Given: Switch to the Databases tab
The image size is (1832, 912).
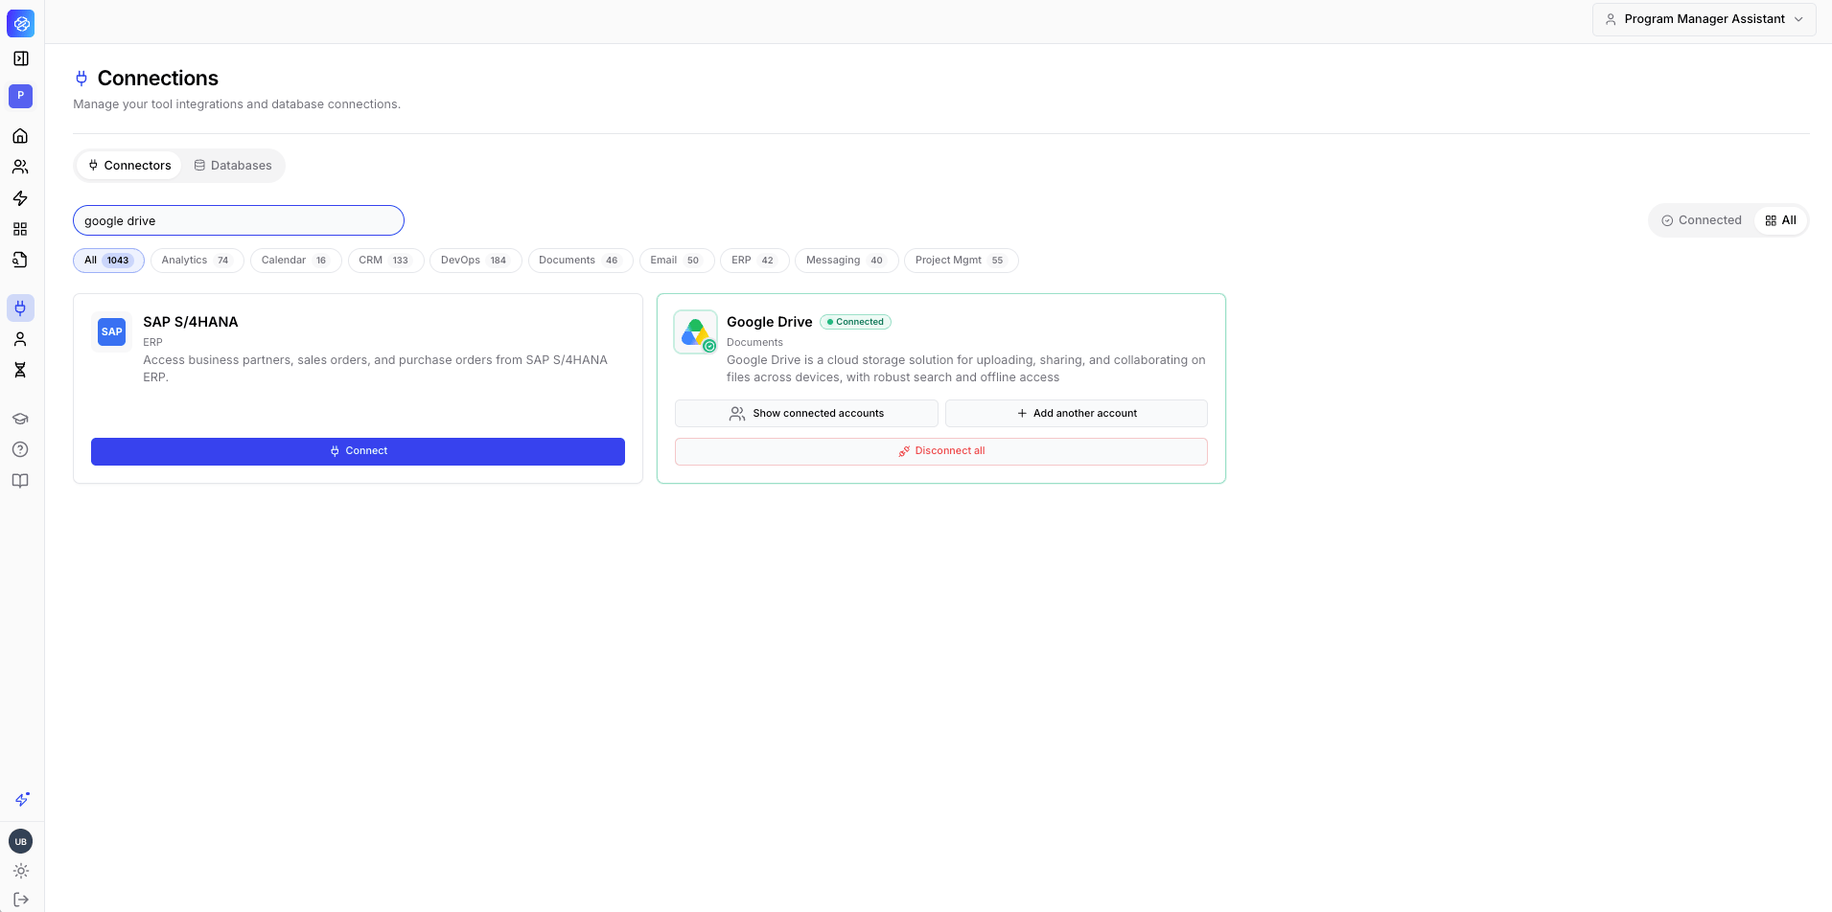Looking at the screenshot, I should click(233, 166).
